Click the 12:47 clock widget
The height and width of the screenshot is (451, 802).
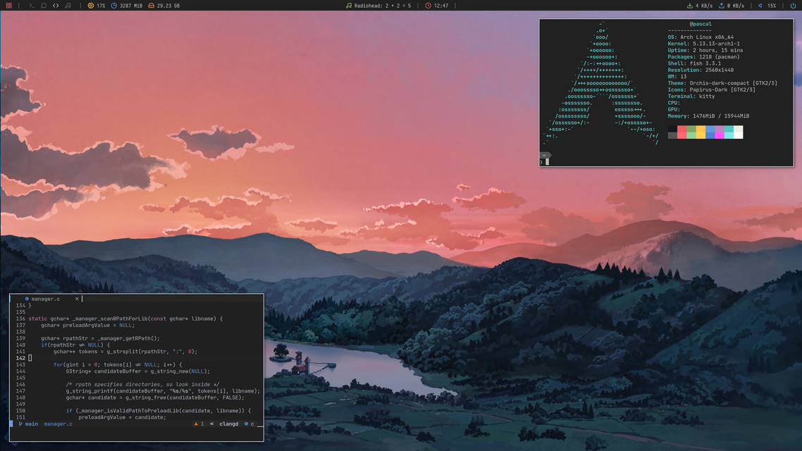coord(437,6)
